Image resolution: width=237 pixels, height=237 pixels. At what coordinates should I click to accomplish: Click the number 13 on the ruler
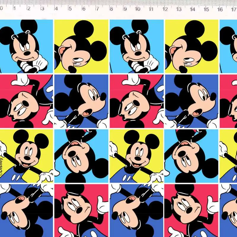[179, 9]
